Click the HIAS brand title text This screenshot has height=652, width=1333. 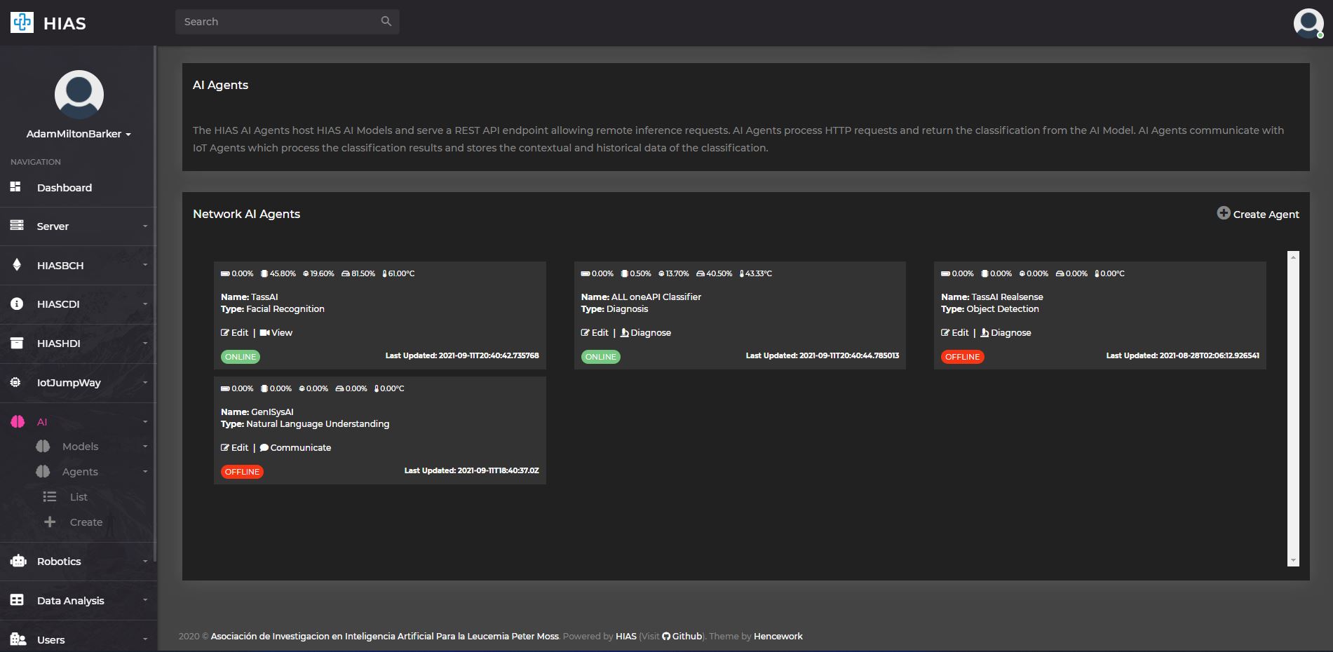65,24
